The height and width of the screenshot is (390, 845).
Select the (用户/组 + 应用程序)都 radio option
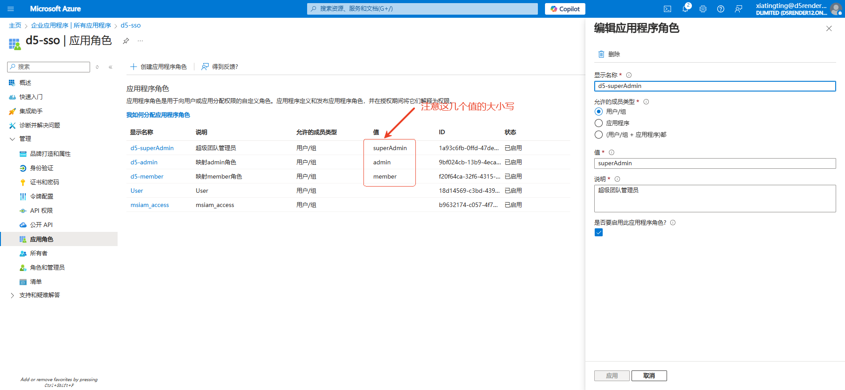click(x=599, y=135)
